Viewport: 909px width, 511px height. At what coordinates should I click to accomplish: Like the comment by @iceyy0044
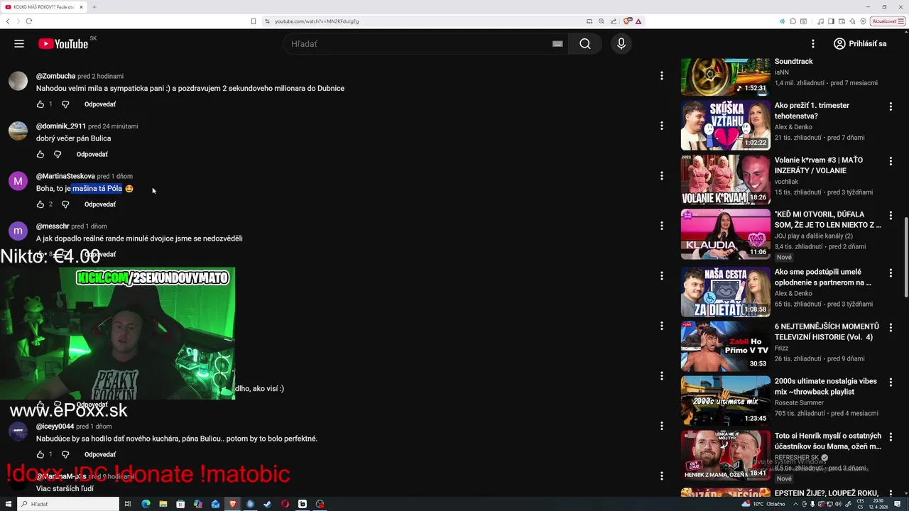click(x=40, y=454)
